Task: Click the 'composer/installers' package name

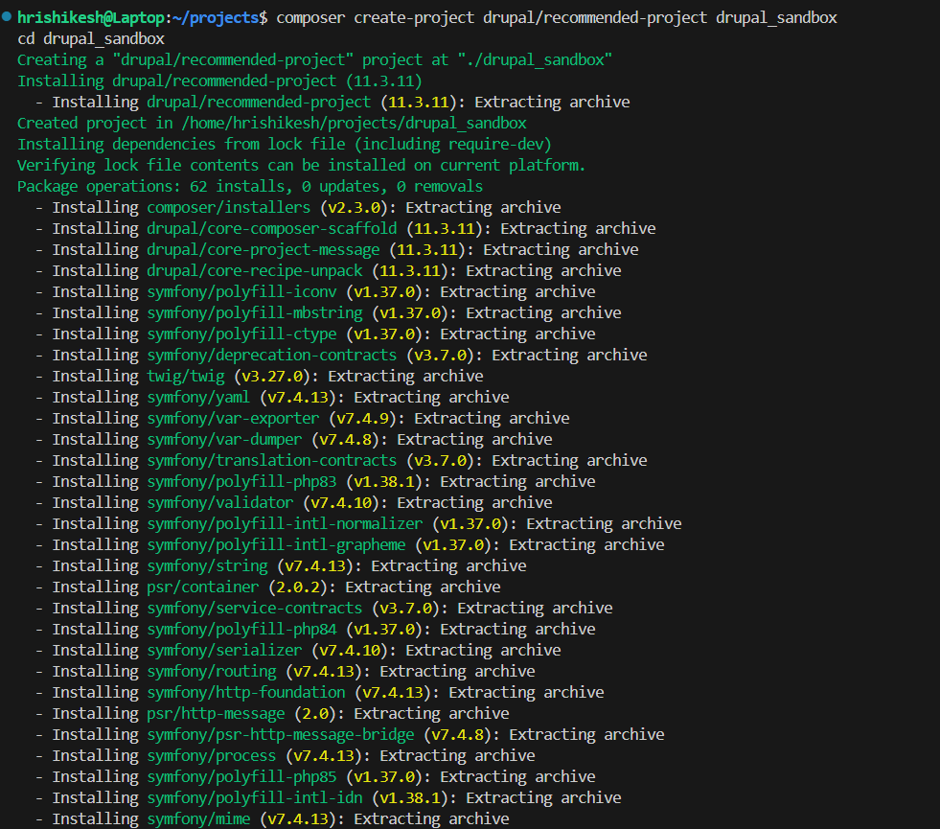Action: (x=229, y=207)
